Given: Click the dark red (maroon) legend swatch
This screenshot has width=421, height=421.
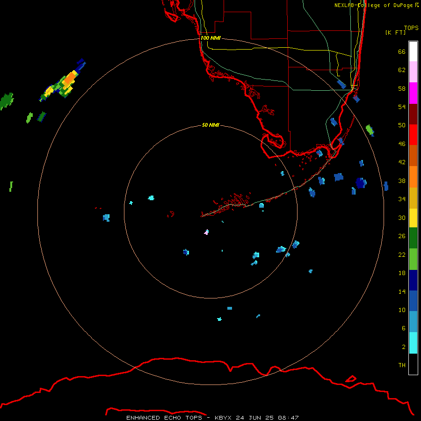Looking at the screenshot, I should click(x=413, y=114).
